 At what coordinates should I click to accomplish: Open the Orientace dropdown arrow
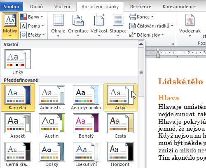[78, 36]
